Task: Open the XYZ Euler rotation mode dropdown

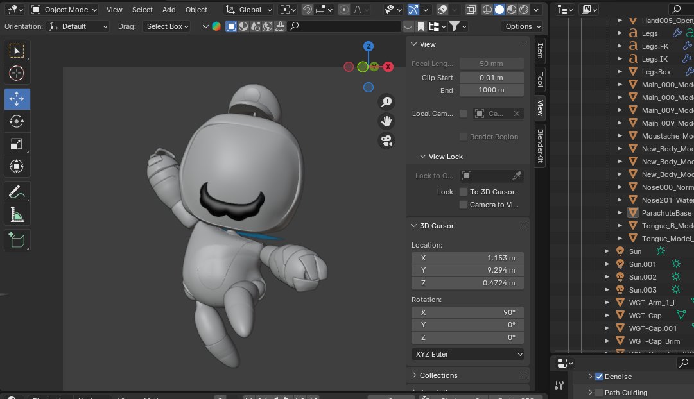Action: tap(468, 354)
